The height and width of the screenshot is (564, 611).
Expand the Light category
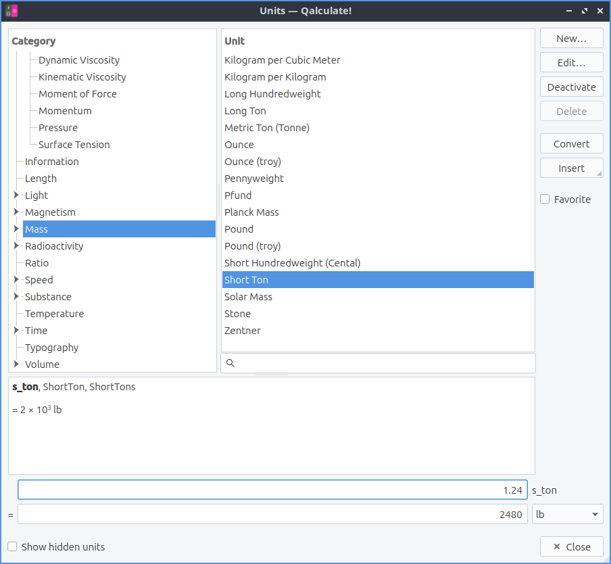pyautogui.click(x=16, y=195)
